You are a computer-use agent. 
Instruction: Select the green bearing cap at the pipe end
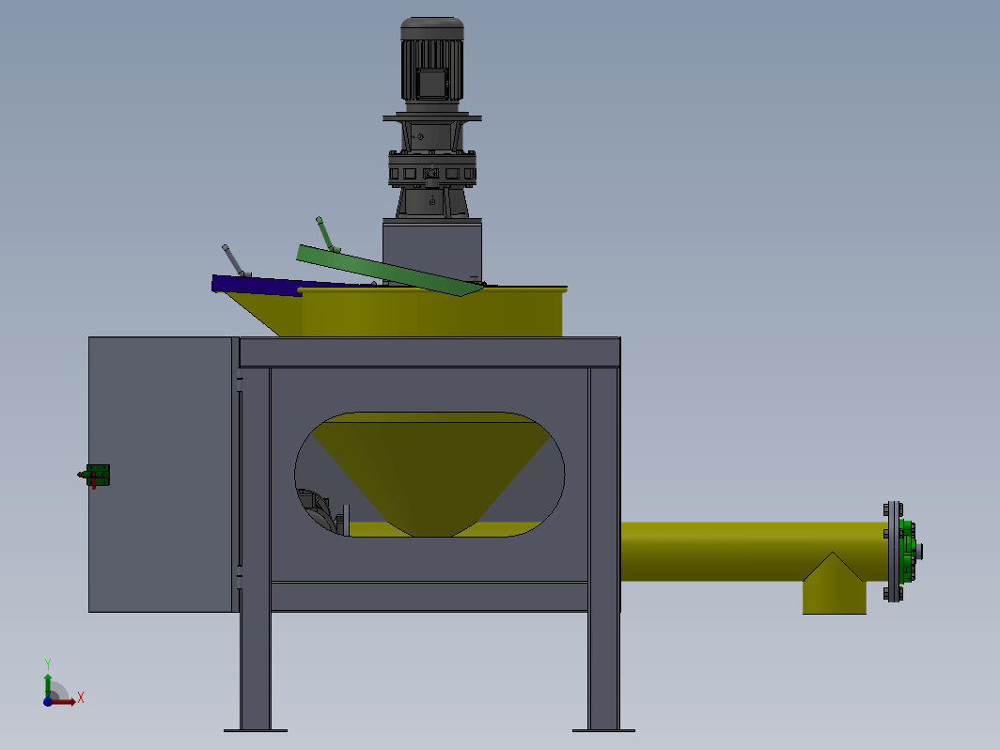point(910,551)
